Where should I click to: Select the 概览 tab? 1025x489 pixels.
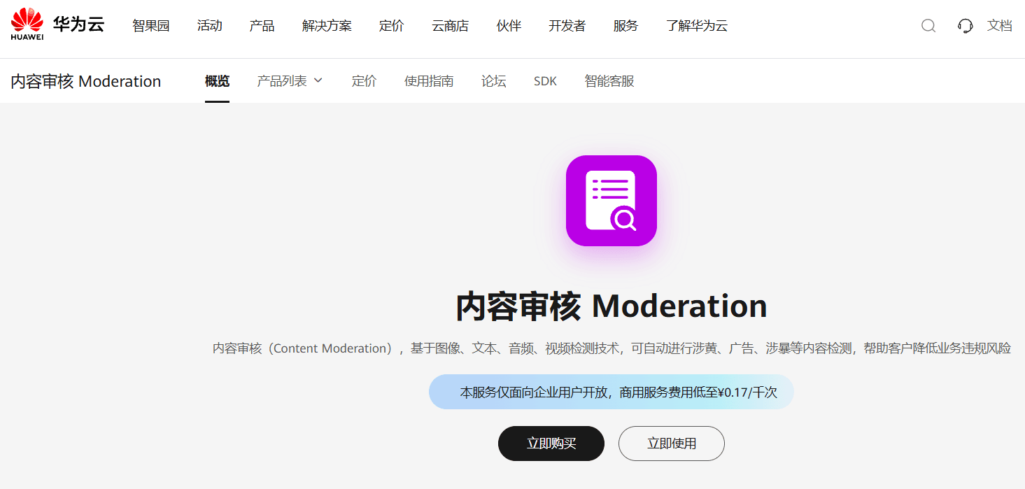(x=217, y=81)
